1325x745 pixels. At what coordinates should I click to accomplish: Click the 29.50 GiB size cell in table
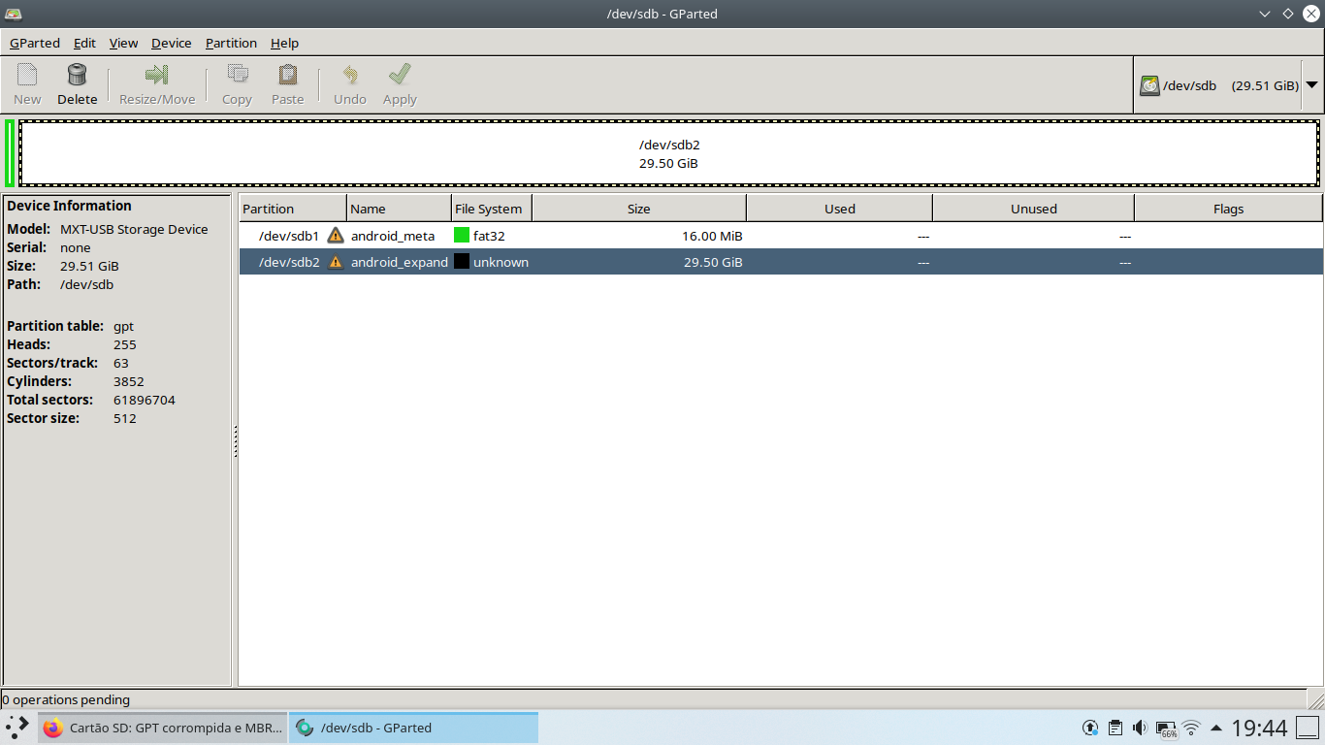713,262
